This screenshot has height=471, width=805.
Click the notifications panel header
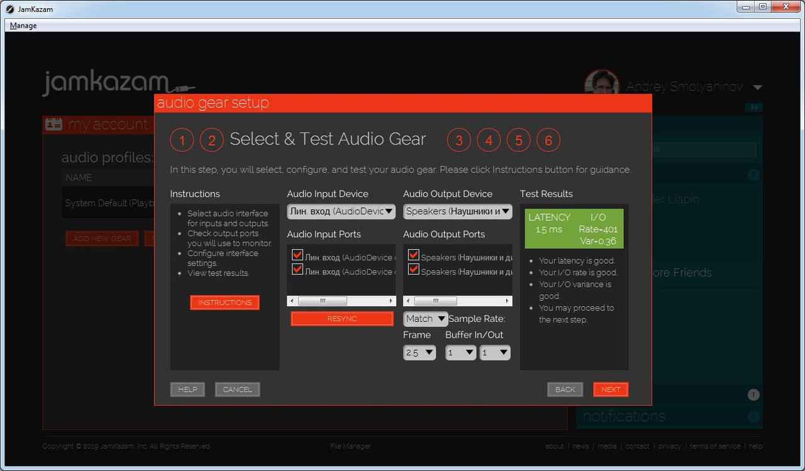669,416
